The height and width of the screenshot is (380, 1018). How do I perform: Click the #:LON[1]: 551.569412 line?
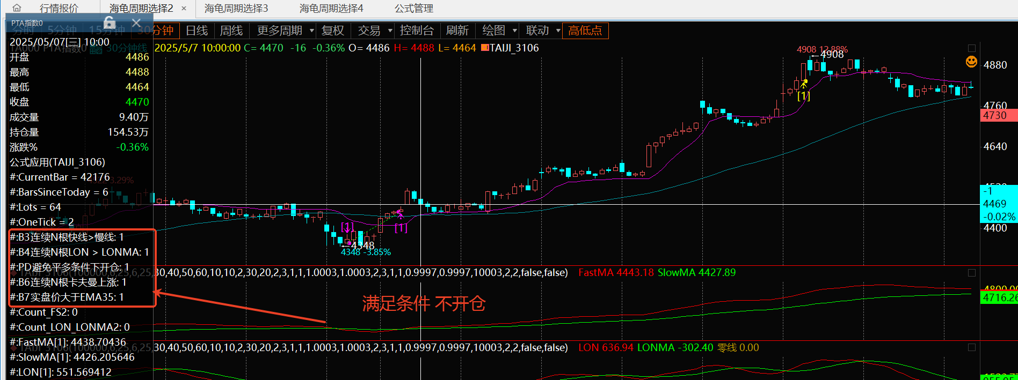pos(61,372)
